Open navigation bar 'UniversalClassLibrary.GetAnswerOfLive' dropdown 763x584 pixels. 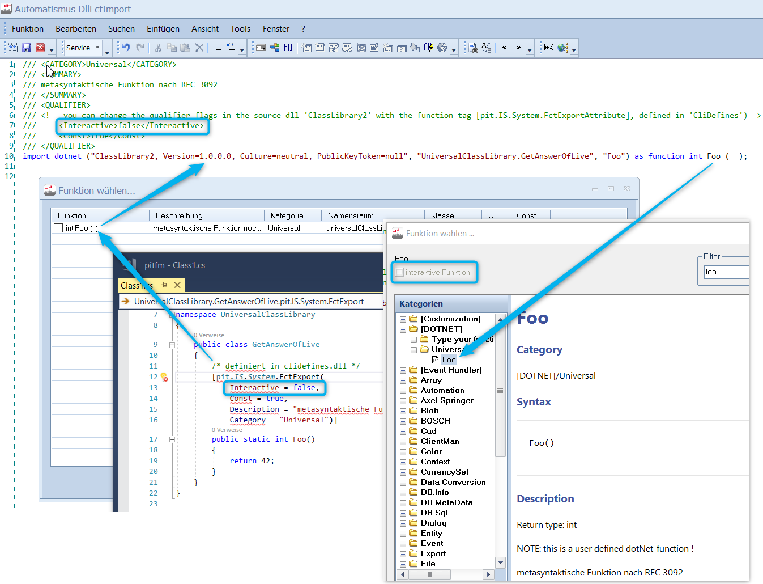[252, 302]
